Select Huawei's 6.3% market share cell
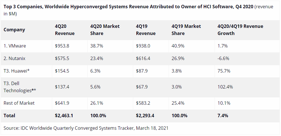This screenshot has height=136, width=281. coord(95,71)
